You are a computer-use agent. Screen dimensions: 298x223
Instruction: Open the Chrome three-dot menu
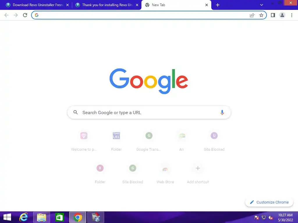point(292,15)
